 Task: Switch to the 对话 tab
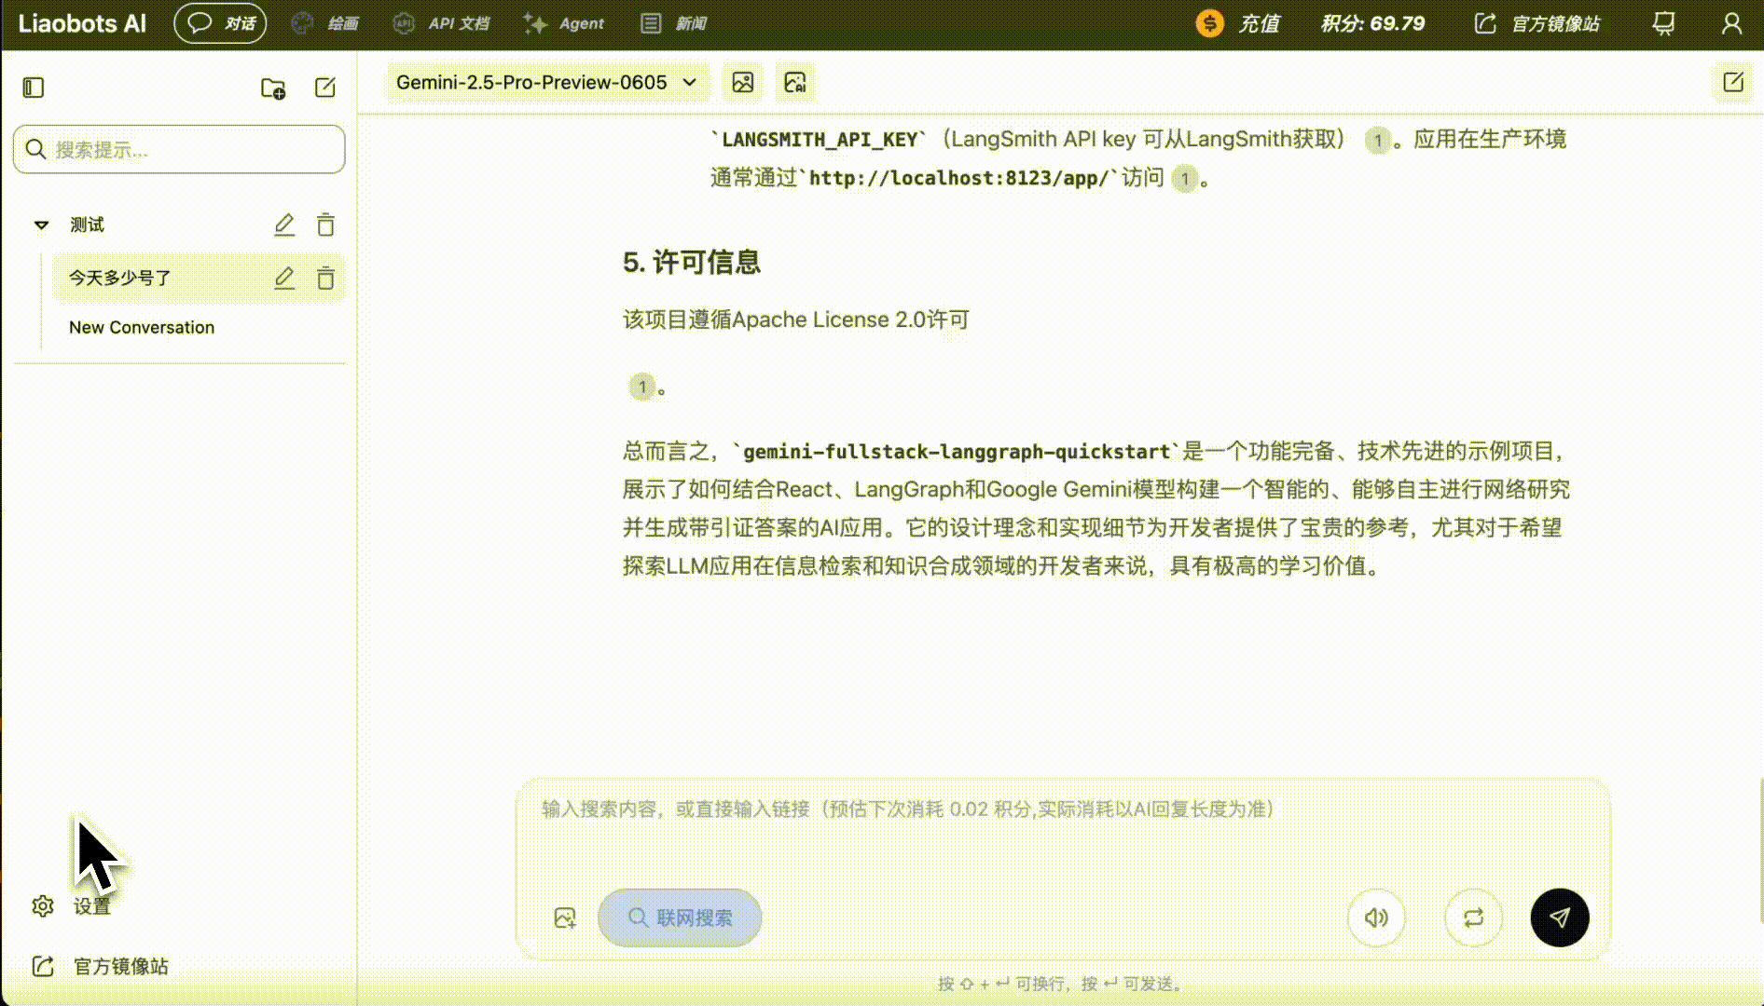[x=220, y=23]
